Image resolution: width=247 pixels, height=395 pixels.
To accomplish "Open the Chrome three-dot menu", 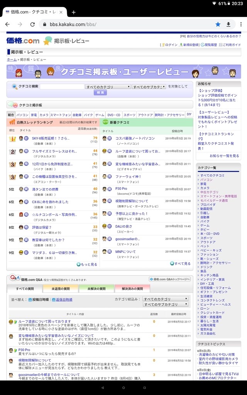I will click(241, 24).
